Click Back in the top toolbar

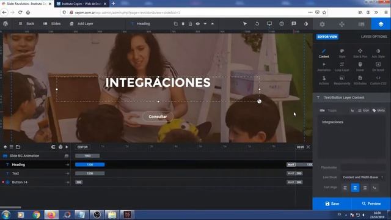[26, 24]
